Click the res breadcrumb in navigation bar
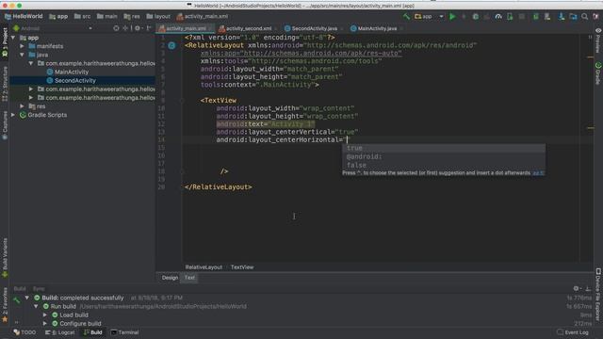 132,17
